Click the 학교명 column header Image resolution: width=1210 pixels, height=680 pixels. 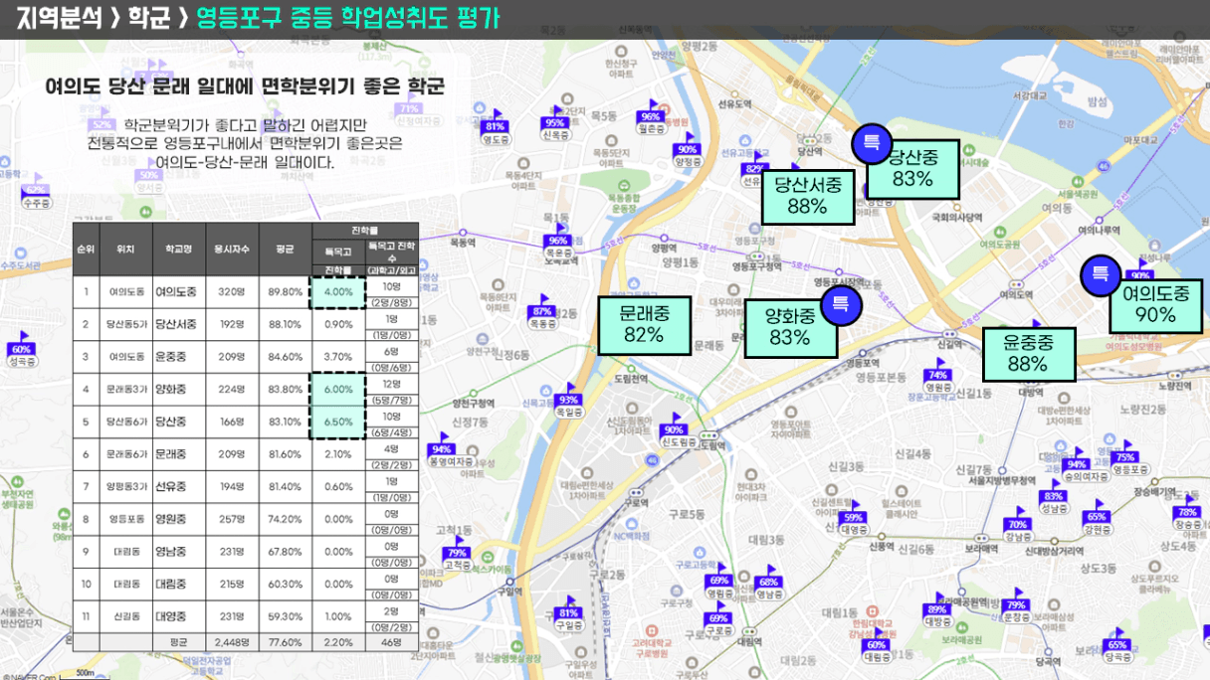pyautogui.click(x=178, y=250)
